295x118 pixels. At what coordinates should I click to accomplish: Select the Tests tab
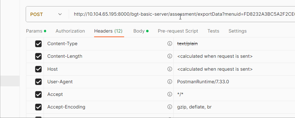tap(213, 31)
